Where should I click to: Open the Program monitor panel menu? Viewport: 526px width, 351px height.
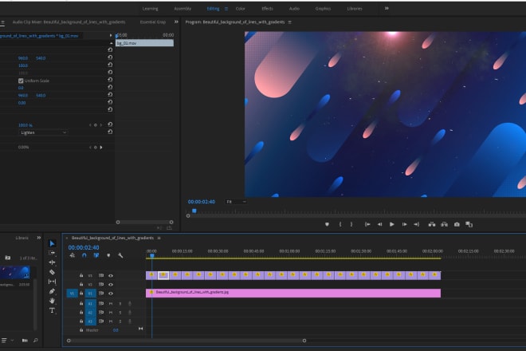click(290, 22)
